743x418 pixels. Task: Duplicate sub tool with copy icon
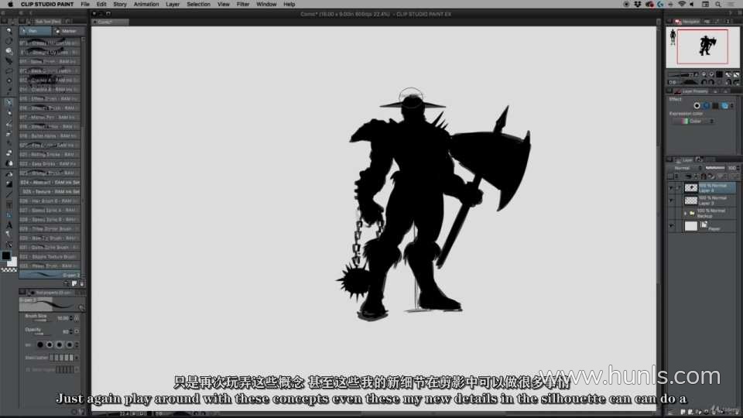74,283
